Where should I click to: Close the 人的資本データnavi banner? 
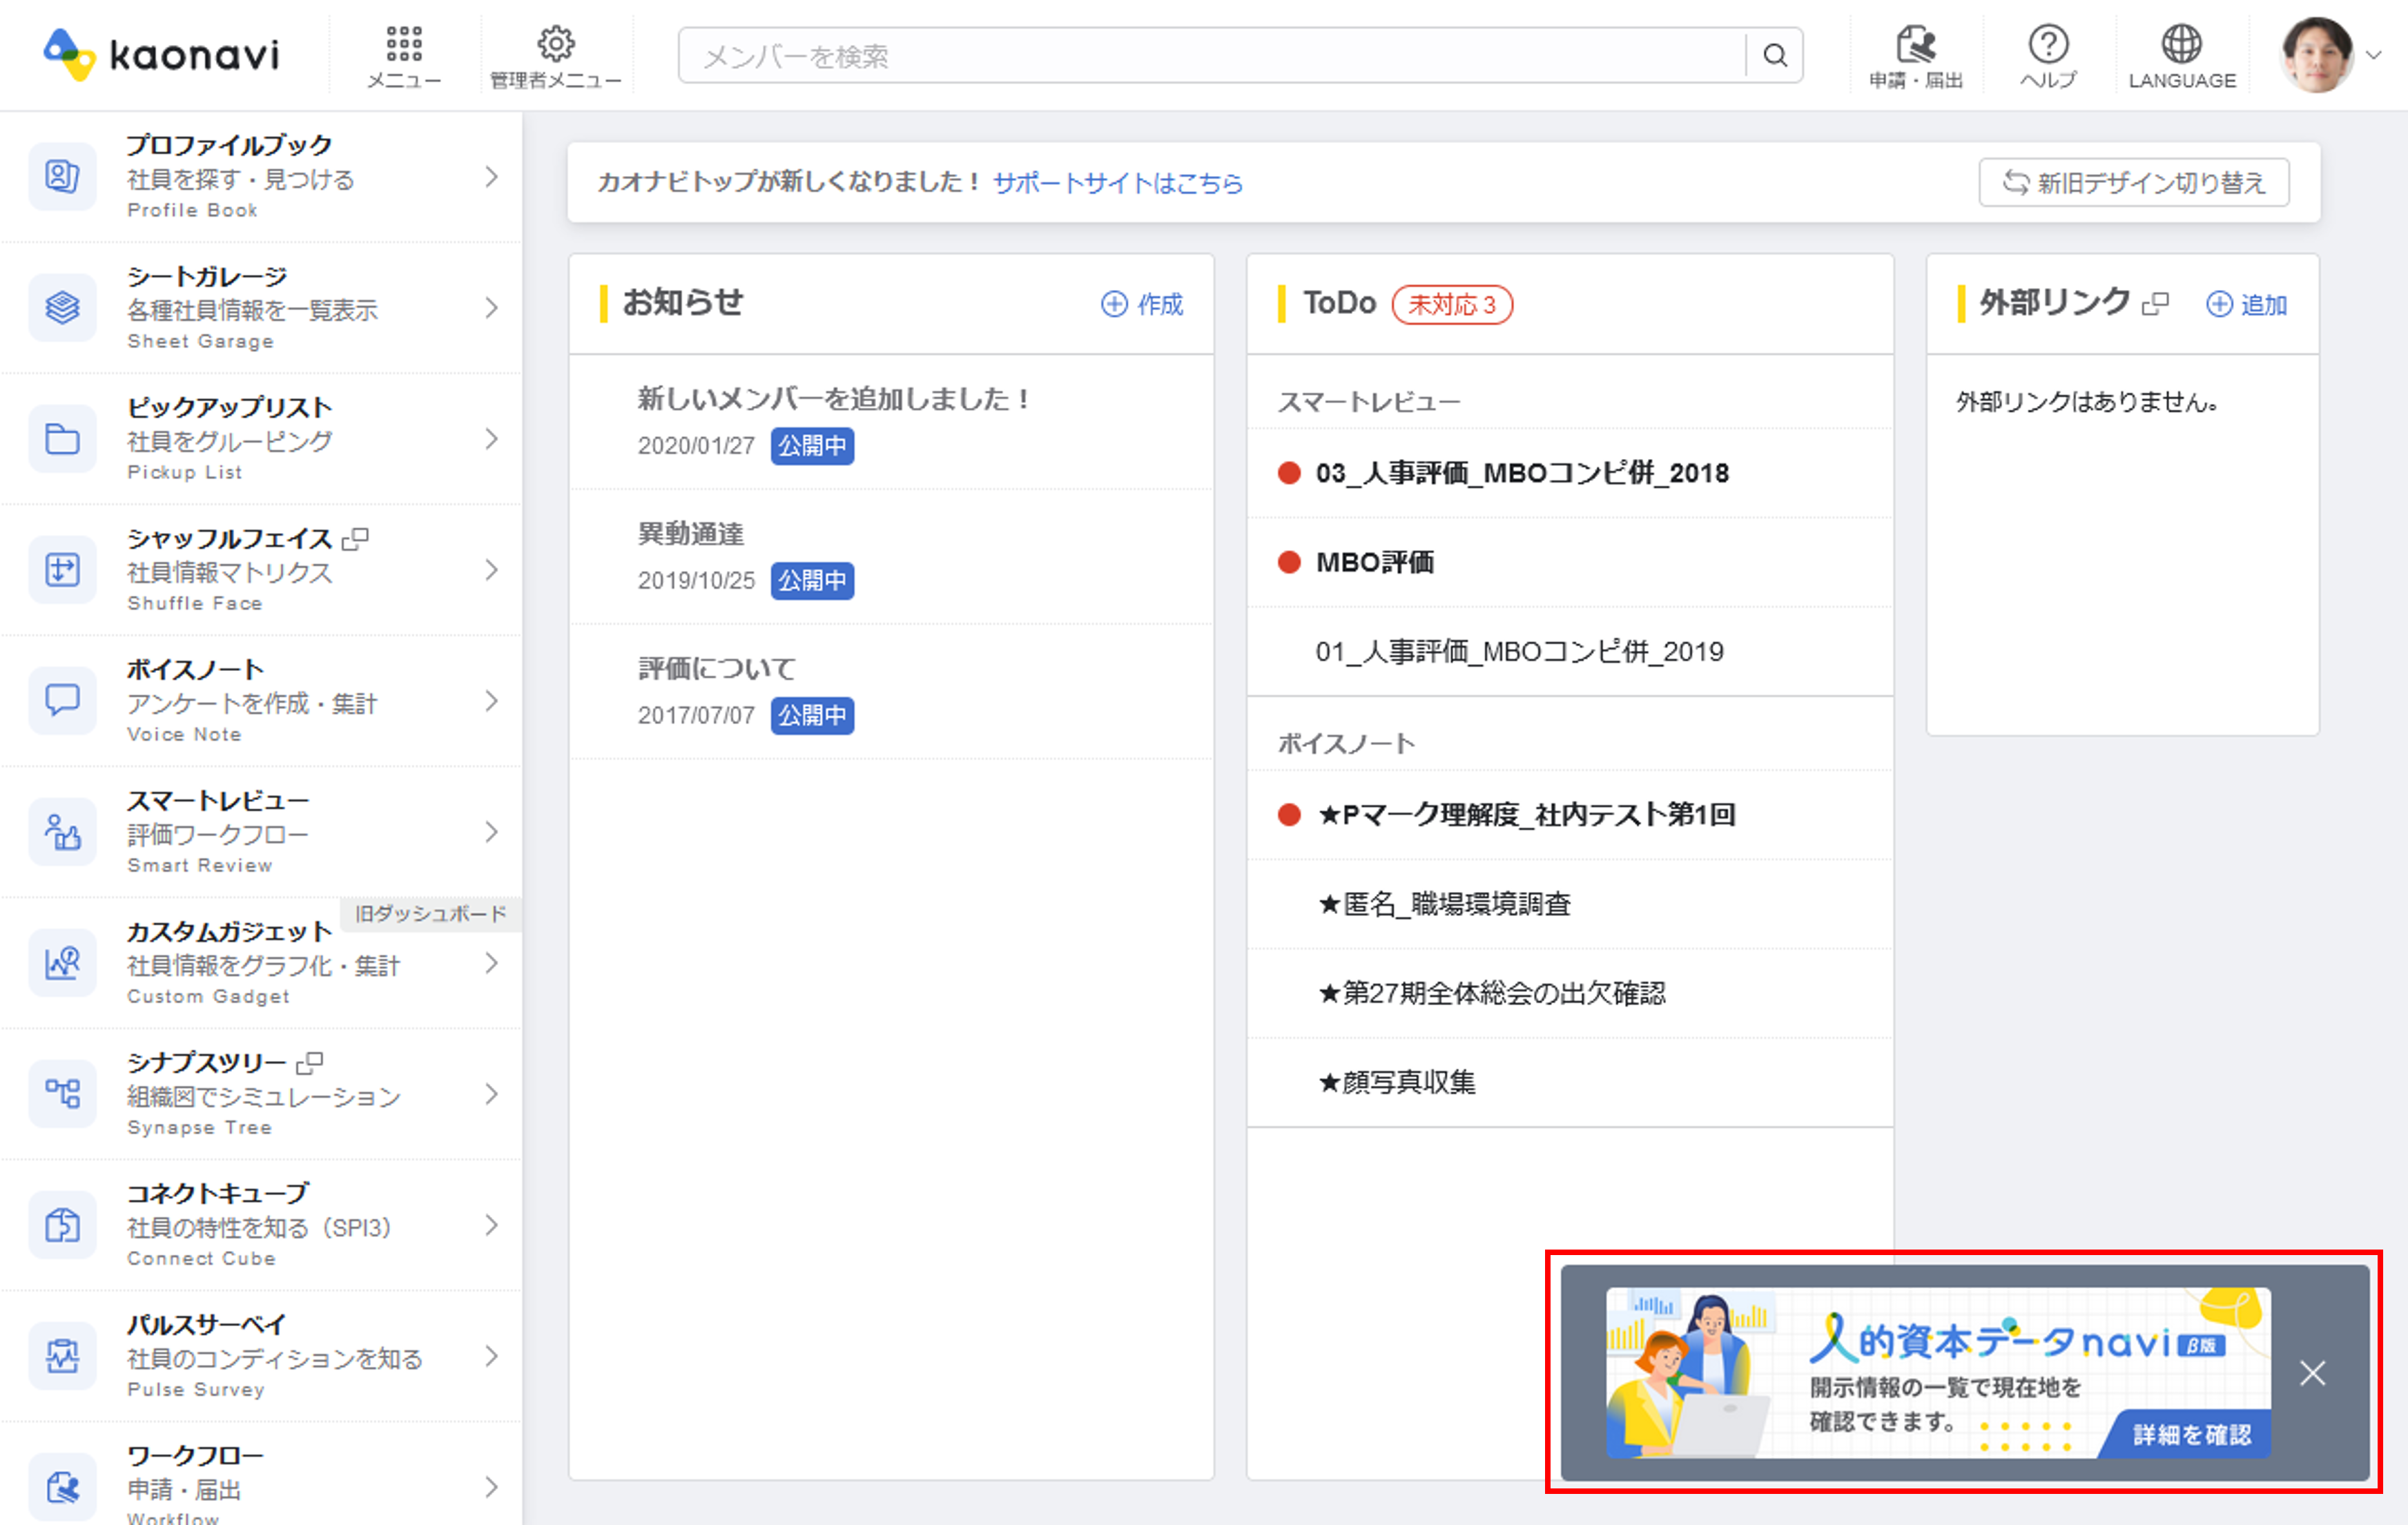pyautogui.click(x=2312, y=1373)
